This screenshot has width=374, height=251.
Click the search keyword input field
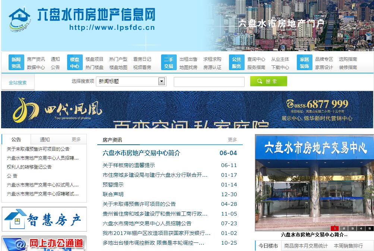(x=209, y=82)
